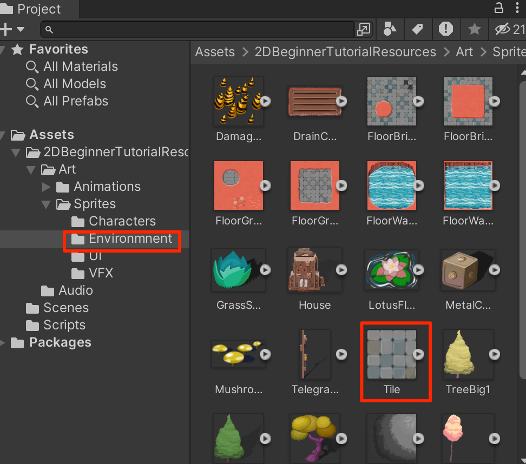Go to 2DBeginnerTutorialResources in the breadcrumb
The image size is (526, 464).
pos(345,52)
